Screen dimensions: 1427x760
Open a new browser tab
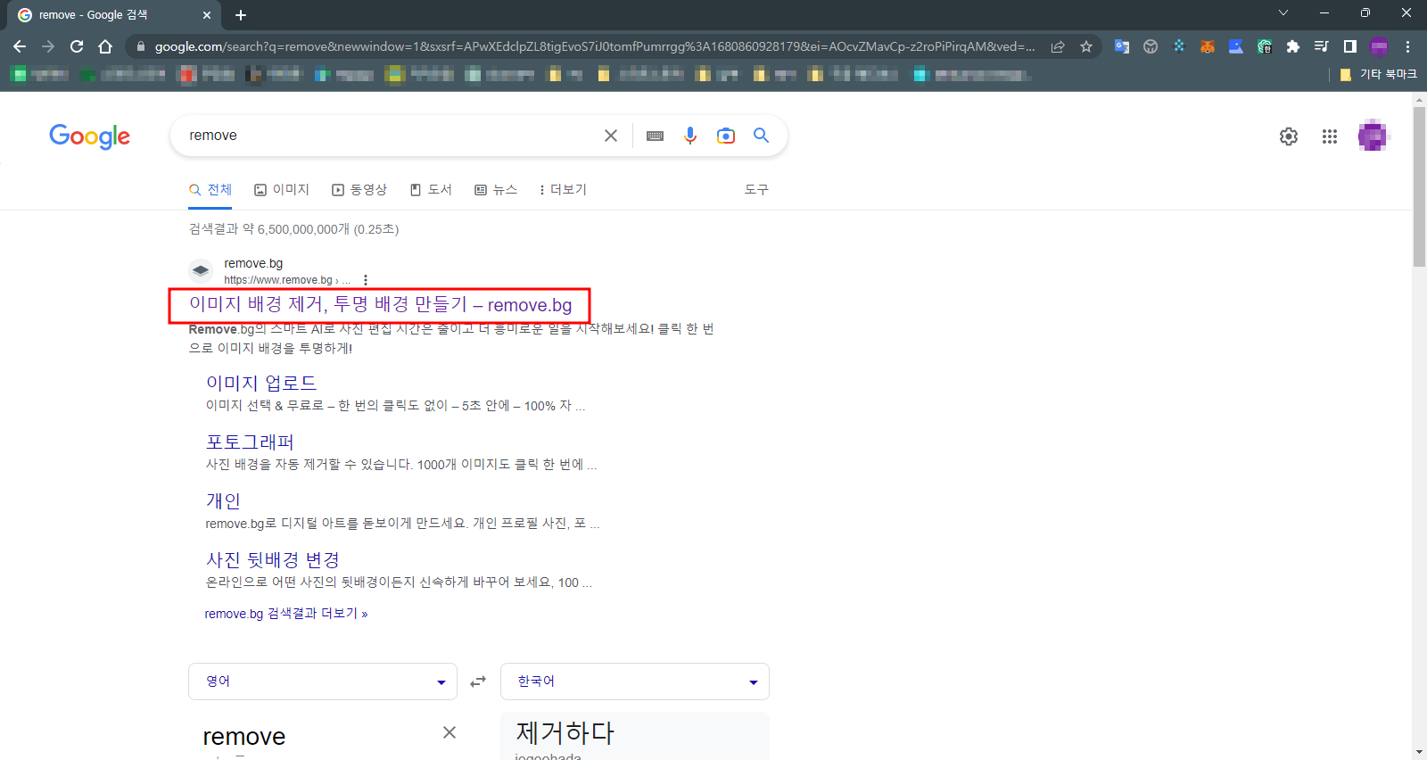coord(241,15)
